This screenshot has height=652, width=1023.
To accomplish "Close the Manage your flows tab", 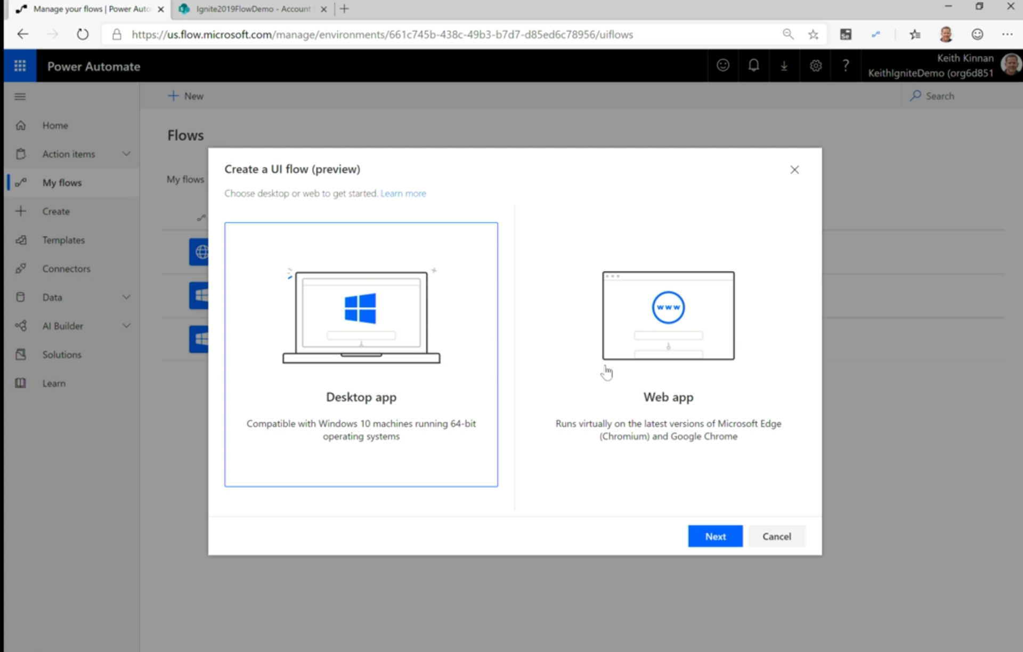I will click(x=161, y=9).
